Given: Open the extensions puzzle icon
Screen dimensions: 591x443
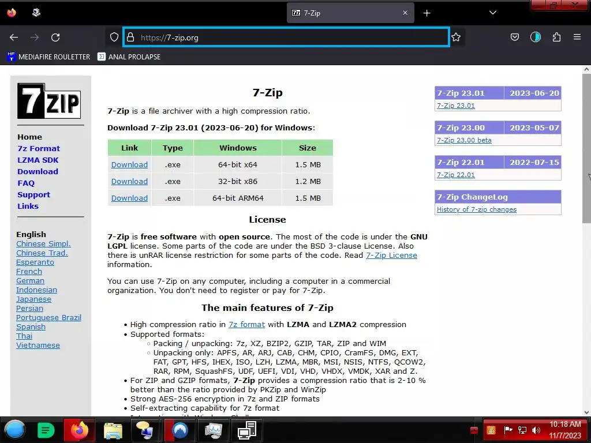Looking at the screenshot, I should (x=556, y=37).
